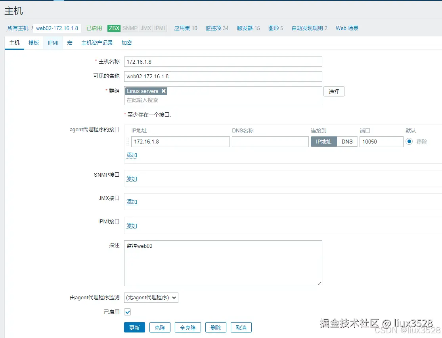Viewport: 442px width, 338px height.
Task: Focus the empty DNS名称 field
Action: point(270,142)
